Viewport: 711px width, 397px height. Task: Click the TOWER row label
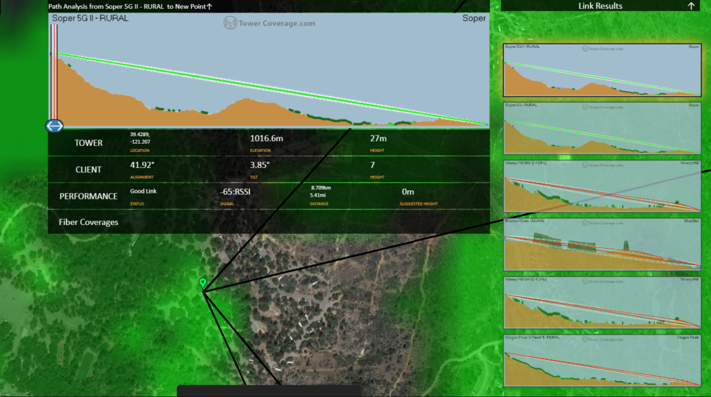[x=88, y=143]
